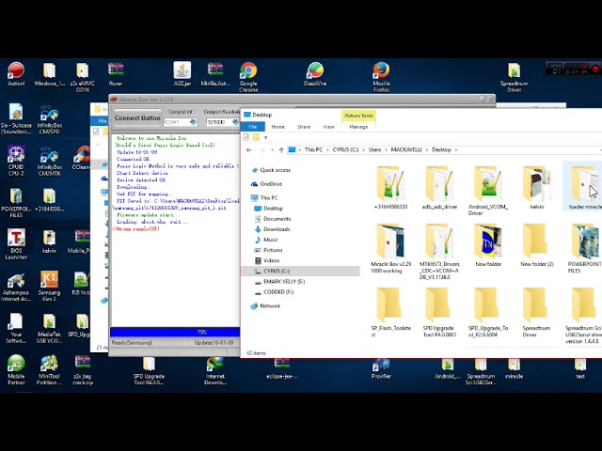This screenshot has height=451, width=602.
Task: Open Proxifier desktop shortcut
Action: coord(381,368)
